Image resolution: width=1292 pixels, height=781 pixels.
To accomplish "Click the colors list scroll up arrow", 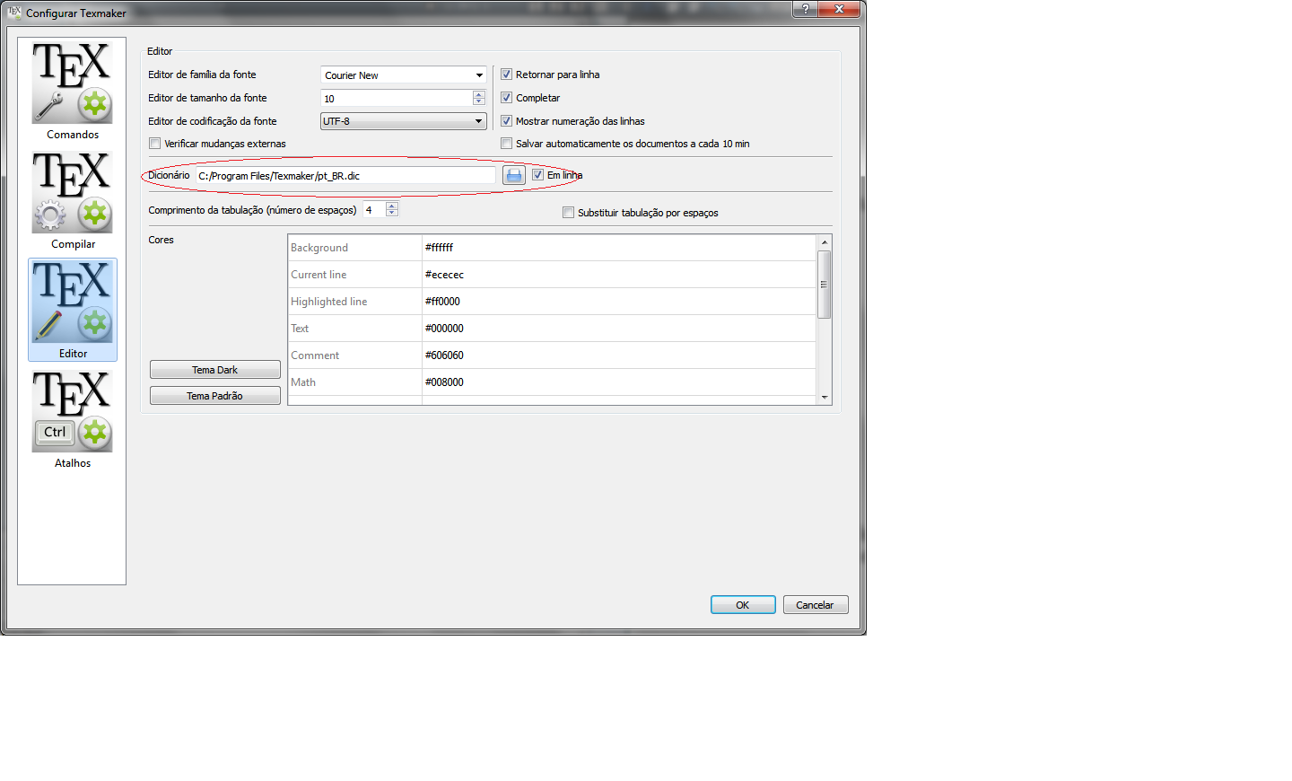I will point(824,242).
